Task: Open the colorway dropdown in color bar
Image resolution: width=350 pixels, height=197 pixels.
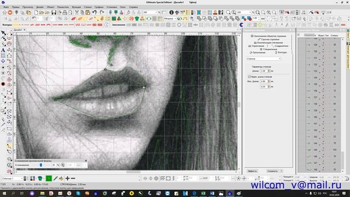Action: (12, 178)
